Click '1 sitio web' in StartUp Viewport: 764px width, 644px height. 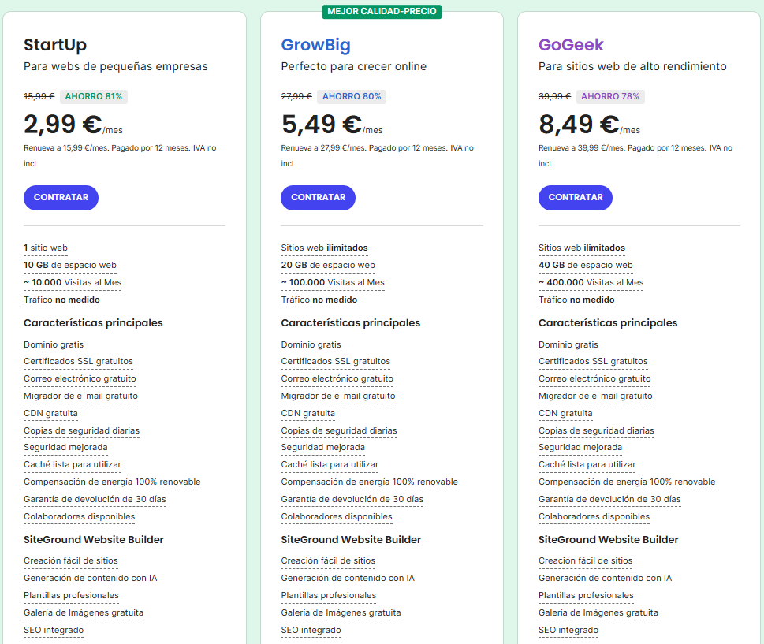tap(46, 248)
